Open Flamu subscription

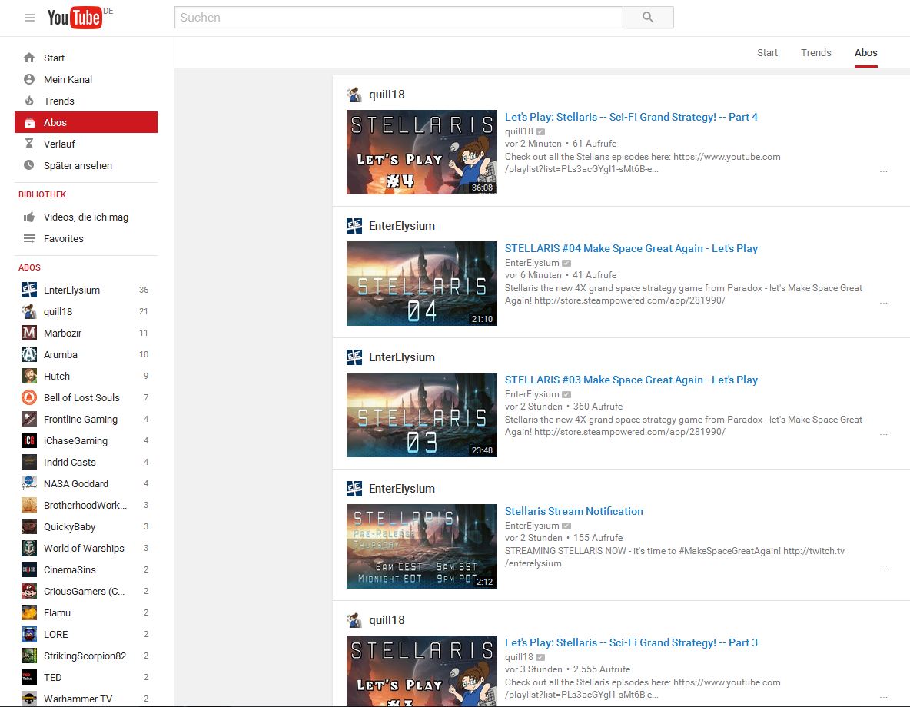point(86,612)
